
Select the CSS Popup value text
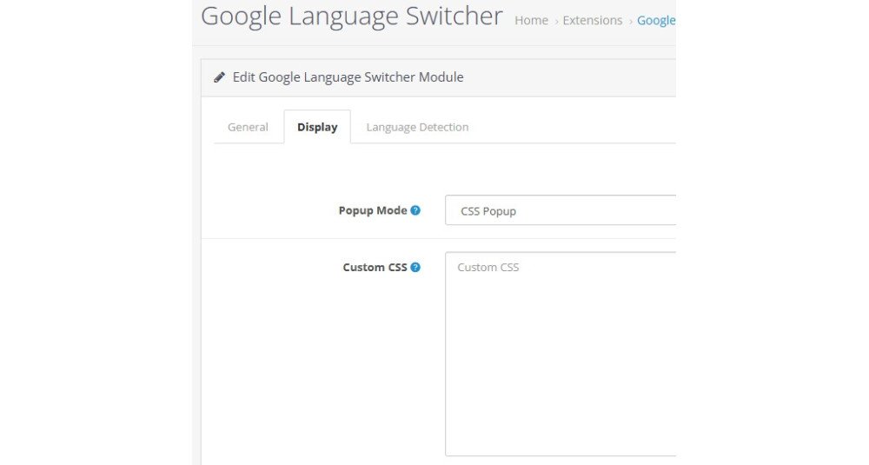coord(488,211)
